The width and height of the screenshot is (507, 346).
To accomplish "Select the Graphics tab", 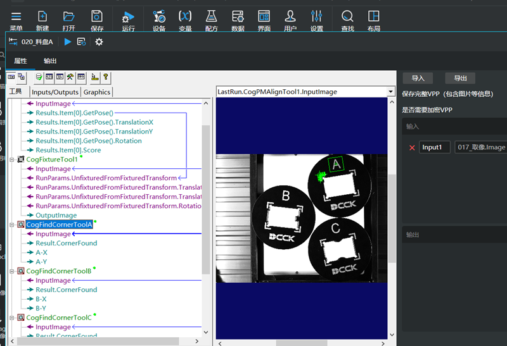I will [x=97, y=92].
